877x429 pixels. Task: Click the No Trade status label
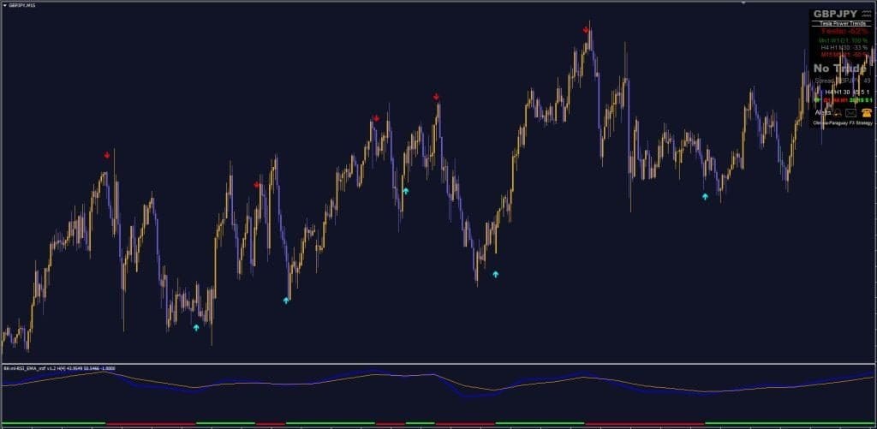pos(841,68)
